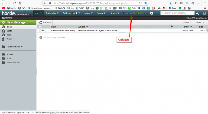Open the green spreadsheet bookmark icon
Image resolution: width=208 pixels, height=114 pixels.
coord(149,8)
